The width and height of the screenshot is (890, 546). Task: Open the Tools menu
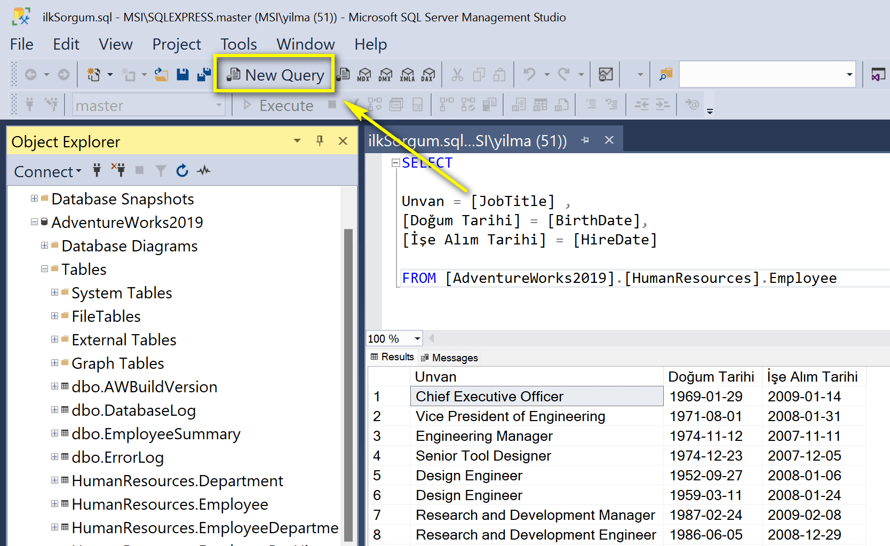pos(239,44)
